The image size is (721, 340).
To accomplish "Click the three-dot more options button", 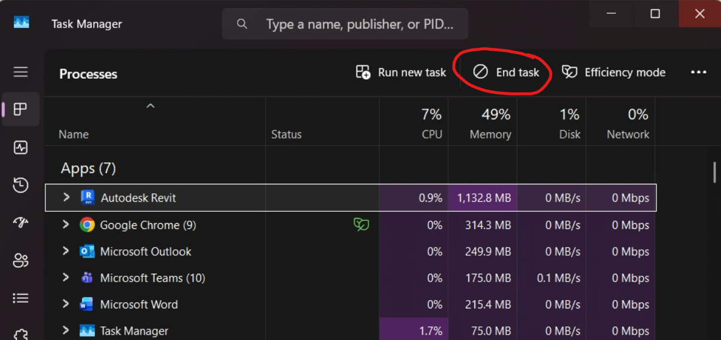I will point(698,72).
